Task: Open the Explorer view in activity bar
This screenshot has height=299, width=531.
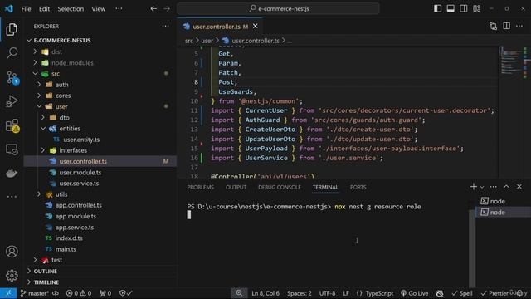Action: point(12,30)
